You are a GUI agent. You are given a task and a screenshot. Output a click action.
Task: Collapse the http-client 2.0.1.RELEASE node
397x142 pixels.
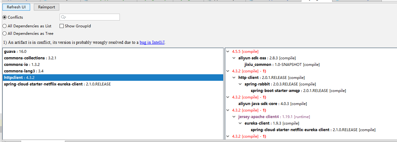point(234,78)
